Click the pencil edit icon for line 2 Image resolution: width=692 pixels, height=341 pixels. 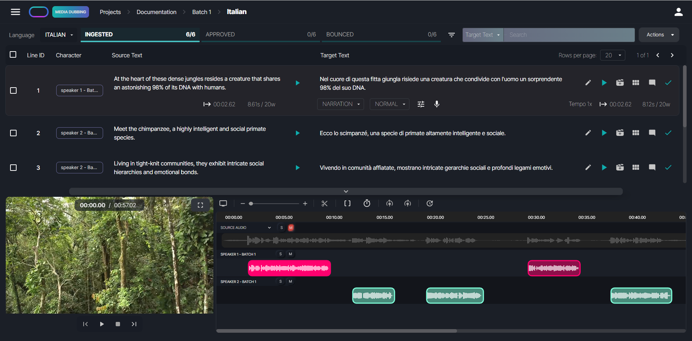(588, 133)
